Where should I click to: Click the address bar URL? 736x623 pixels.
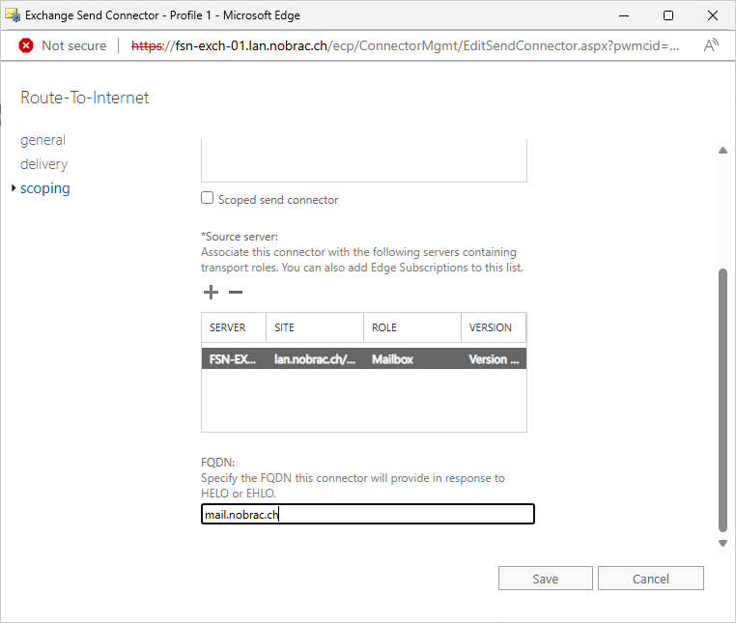tap(405, 45)
